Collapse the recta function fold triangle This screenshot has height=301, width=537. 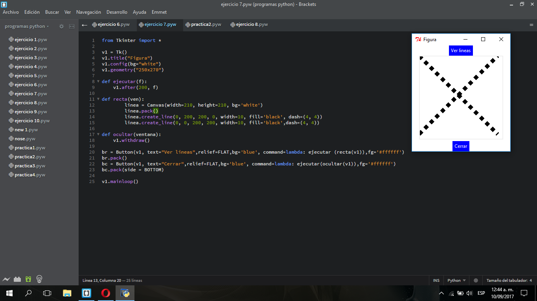[x=98, y=99]
